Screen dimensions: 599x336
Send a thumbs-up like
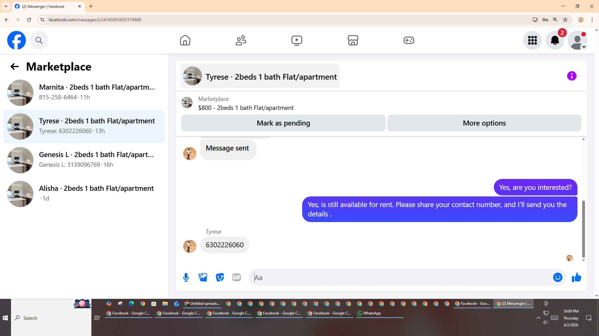click(577, 277)
